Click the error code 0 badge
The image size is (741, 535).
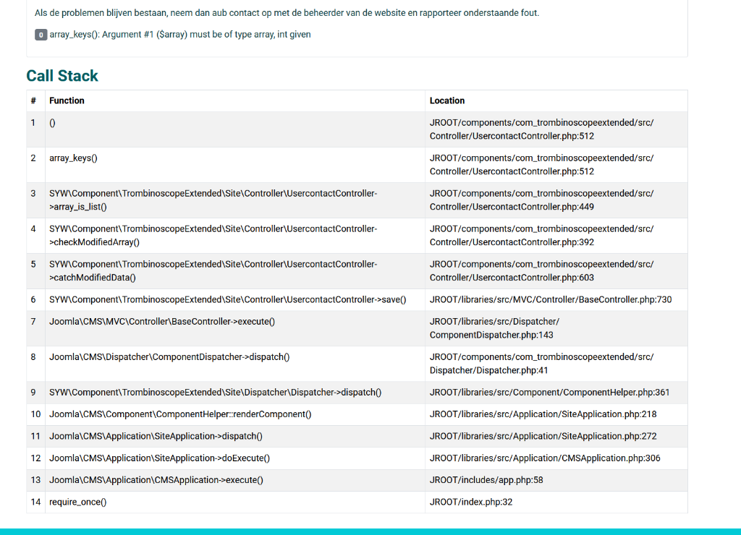coord(41,35)
